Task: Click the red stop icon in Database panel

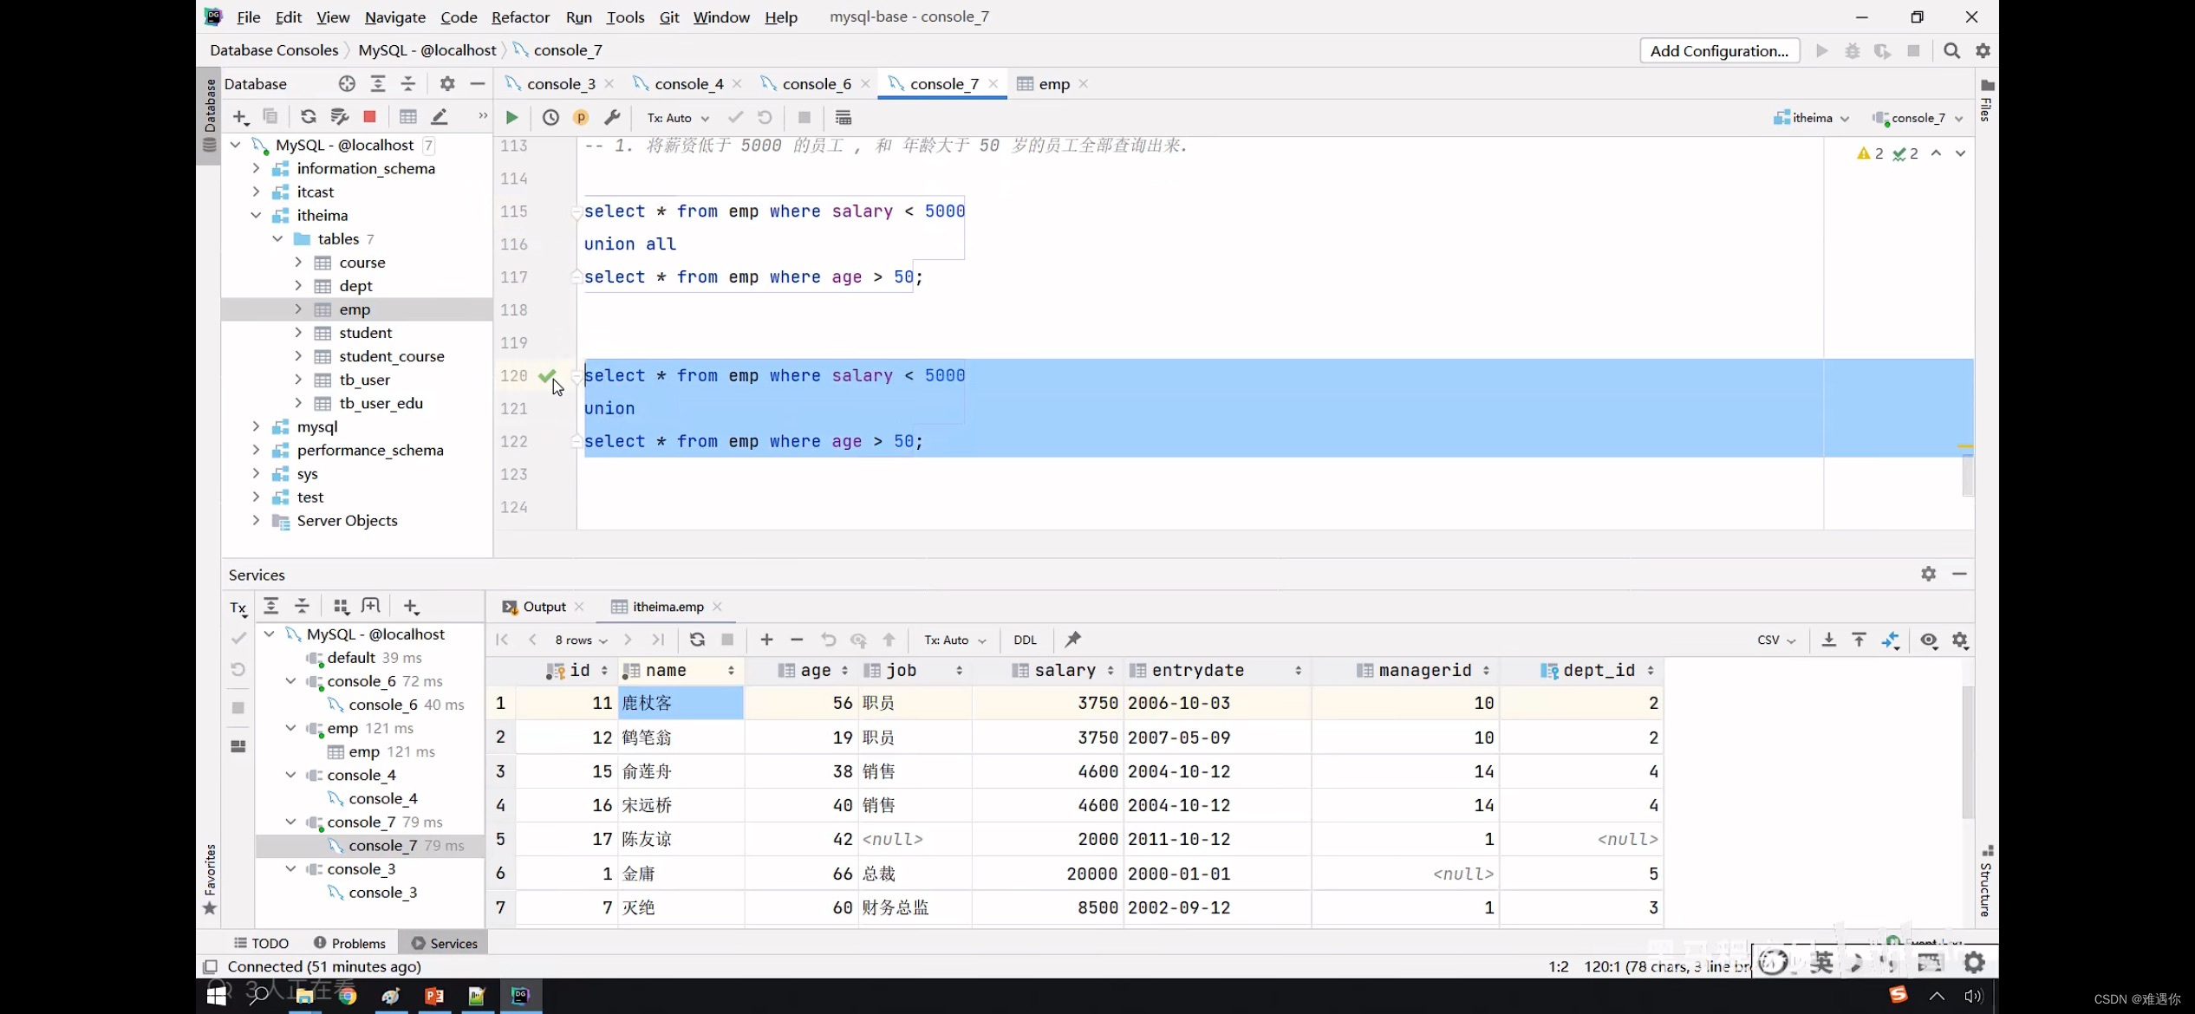Action: [369, 116]
